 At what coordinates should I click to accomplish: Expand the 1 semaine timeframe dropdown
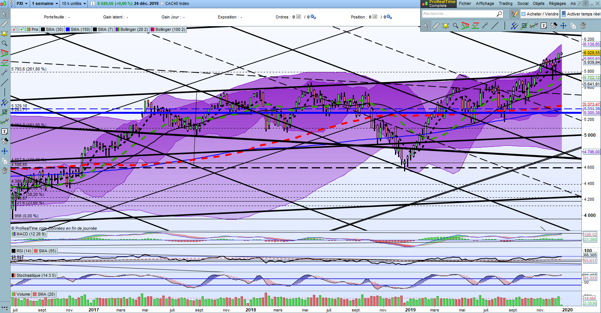45,3
